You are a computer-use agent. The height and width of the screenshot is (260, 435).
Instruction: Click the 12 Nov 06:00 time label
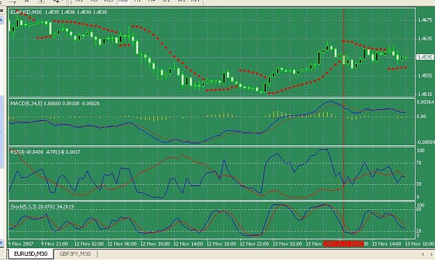(x=122, y=243)
